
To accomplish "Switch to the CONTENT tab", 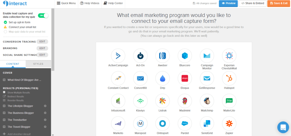I will coord(13,64).
